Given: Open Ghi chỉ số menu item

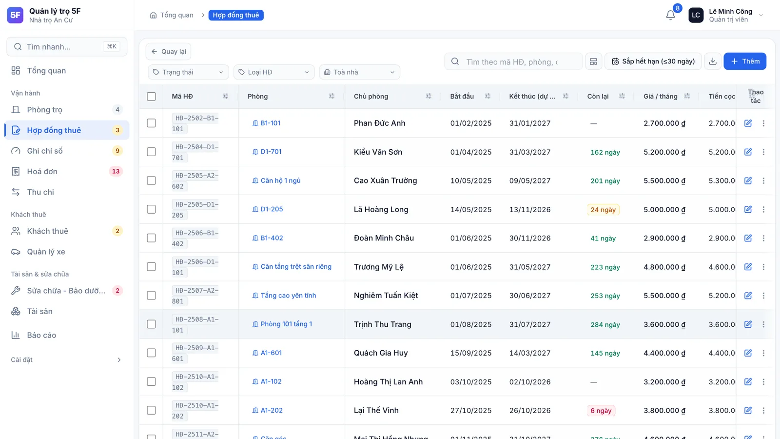Looking at the screenshot, I should [x=66, y=151].
